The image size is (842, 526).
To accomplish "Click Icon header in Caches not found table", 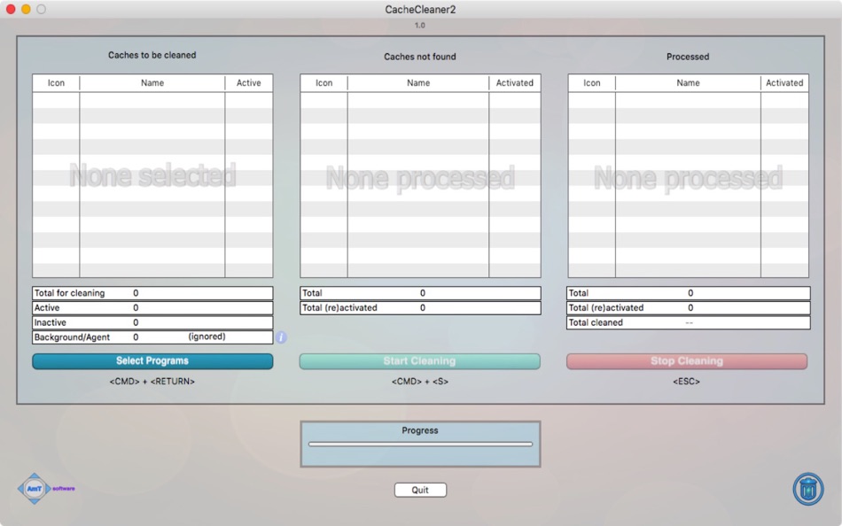I will (324, 83).
